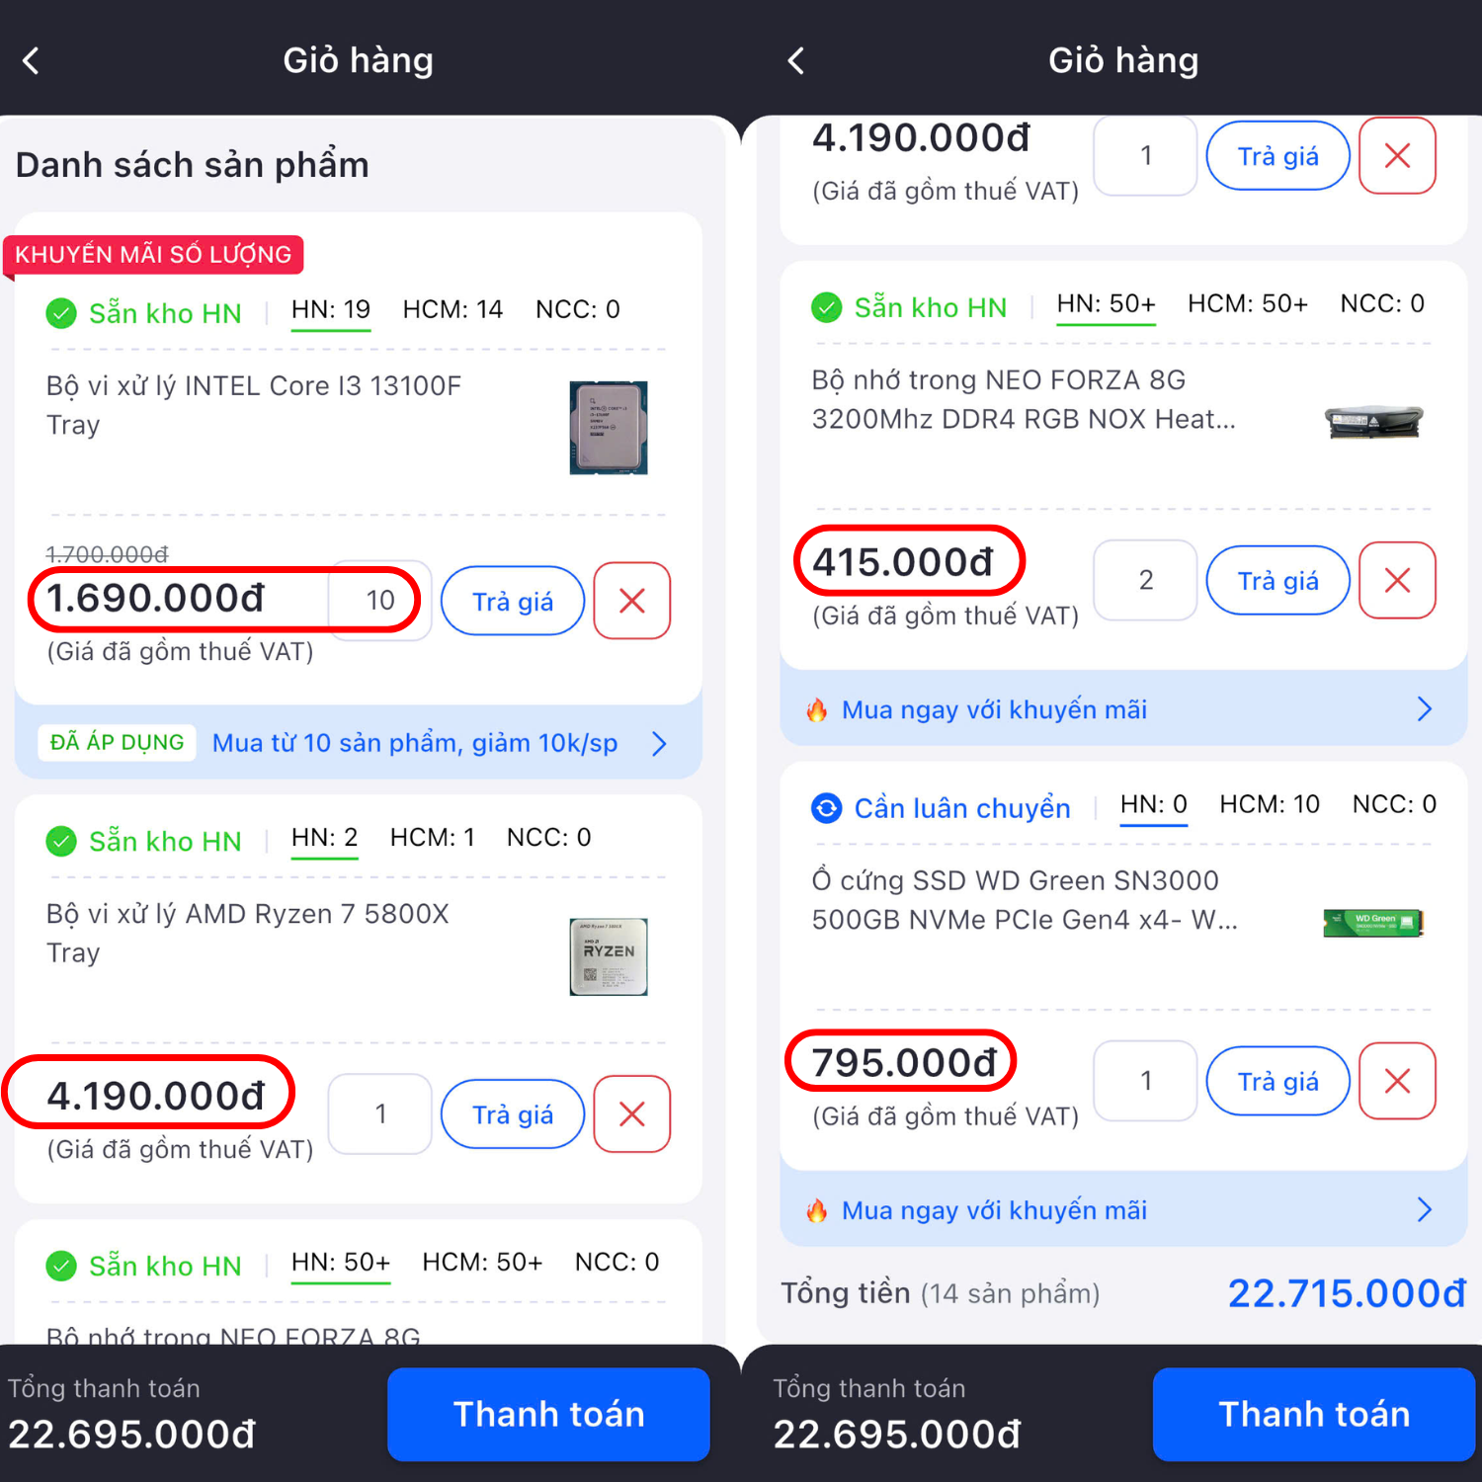Delete AMD Ryzen 7 5800X item
1482x1482 pixels.
631,1114
